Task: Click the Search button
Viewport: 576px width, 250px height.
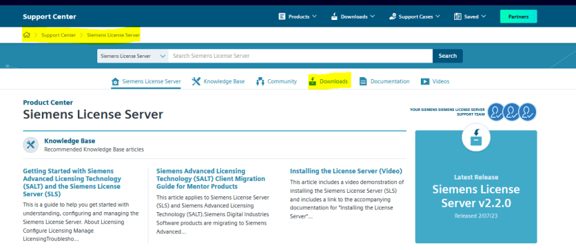Action: pyautogui.click(x=447, y=56)
